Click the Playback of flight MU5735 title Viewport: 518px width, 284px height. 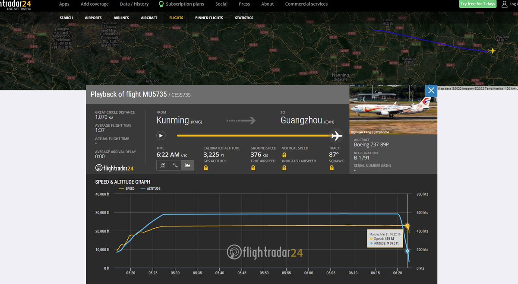[x=129, y=94]
